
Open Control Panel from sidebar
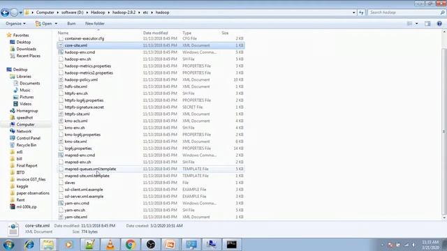(28, 138)
